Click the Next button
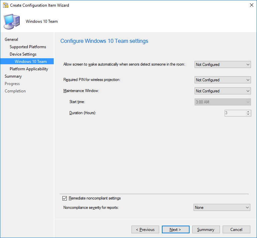The width and height of the screenshot is (257, 238). click(176, 230)
